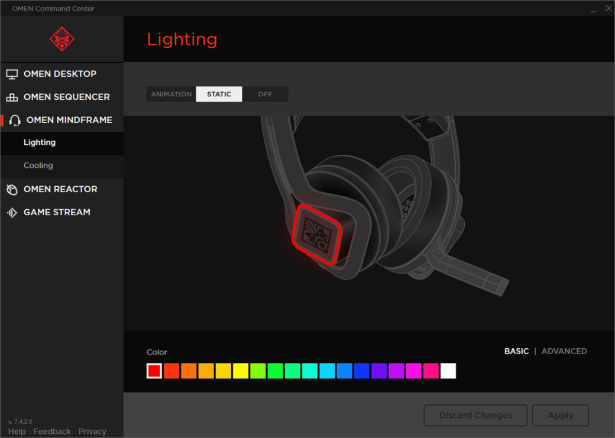Click Discard Changes button
615x438 pixels.
[475, 416]
